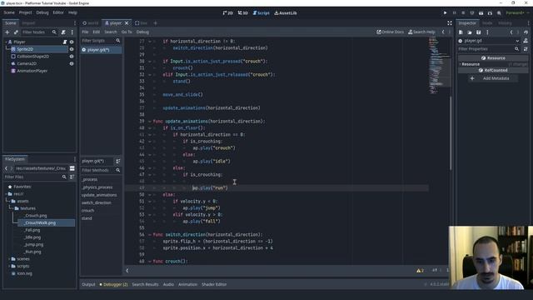The image size is (533, 300).
Task: Toggle FileSystem split mode icon
Action: pyautogui.click(x=72, y=168)
